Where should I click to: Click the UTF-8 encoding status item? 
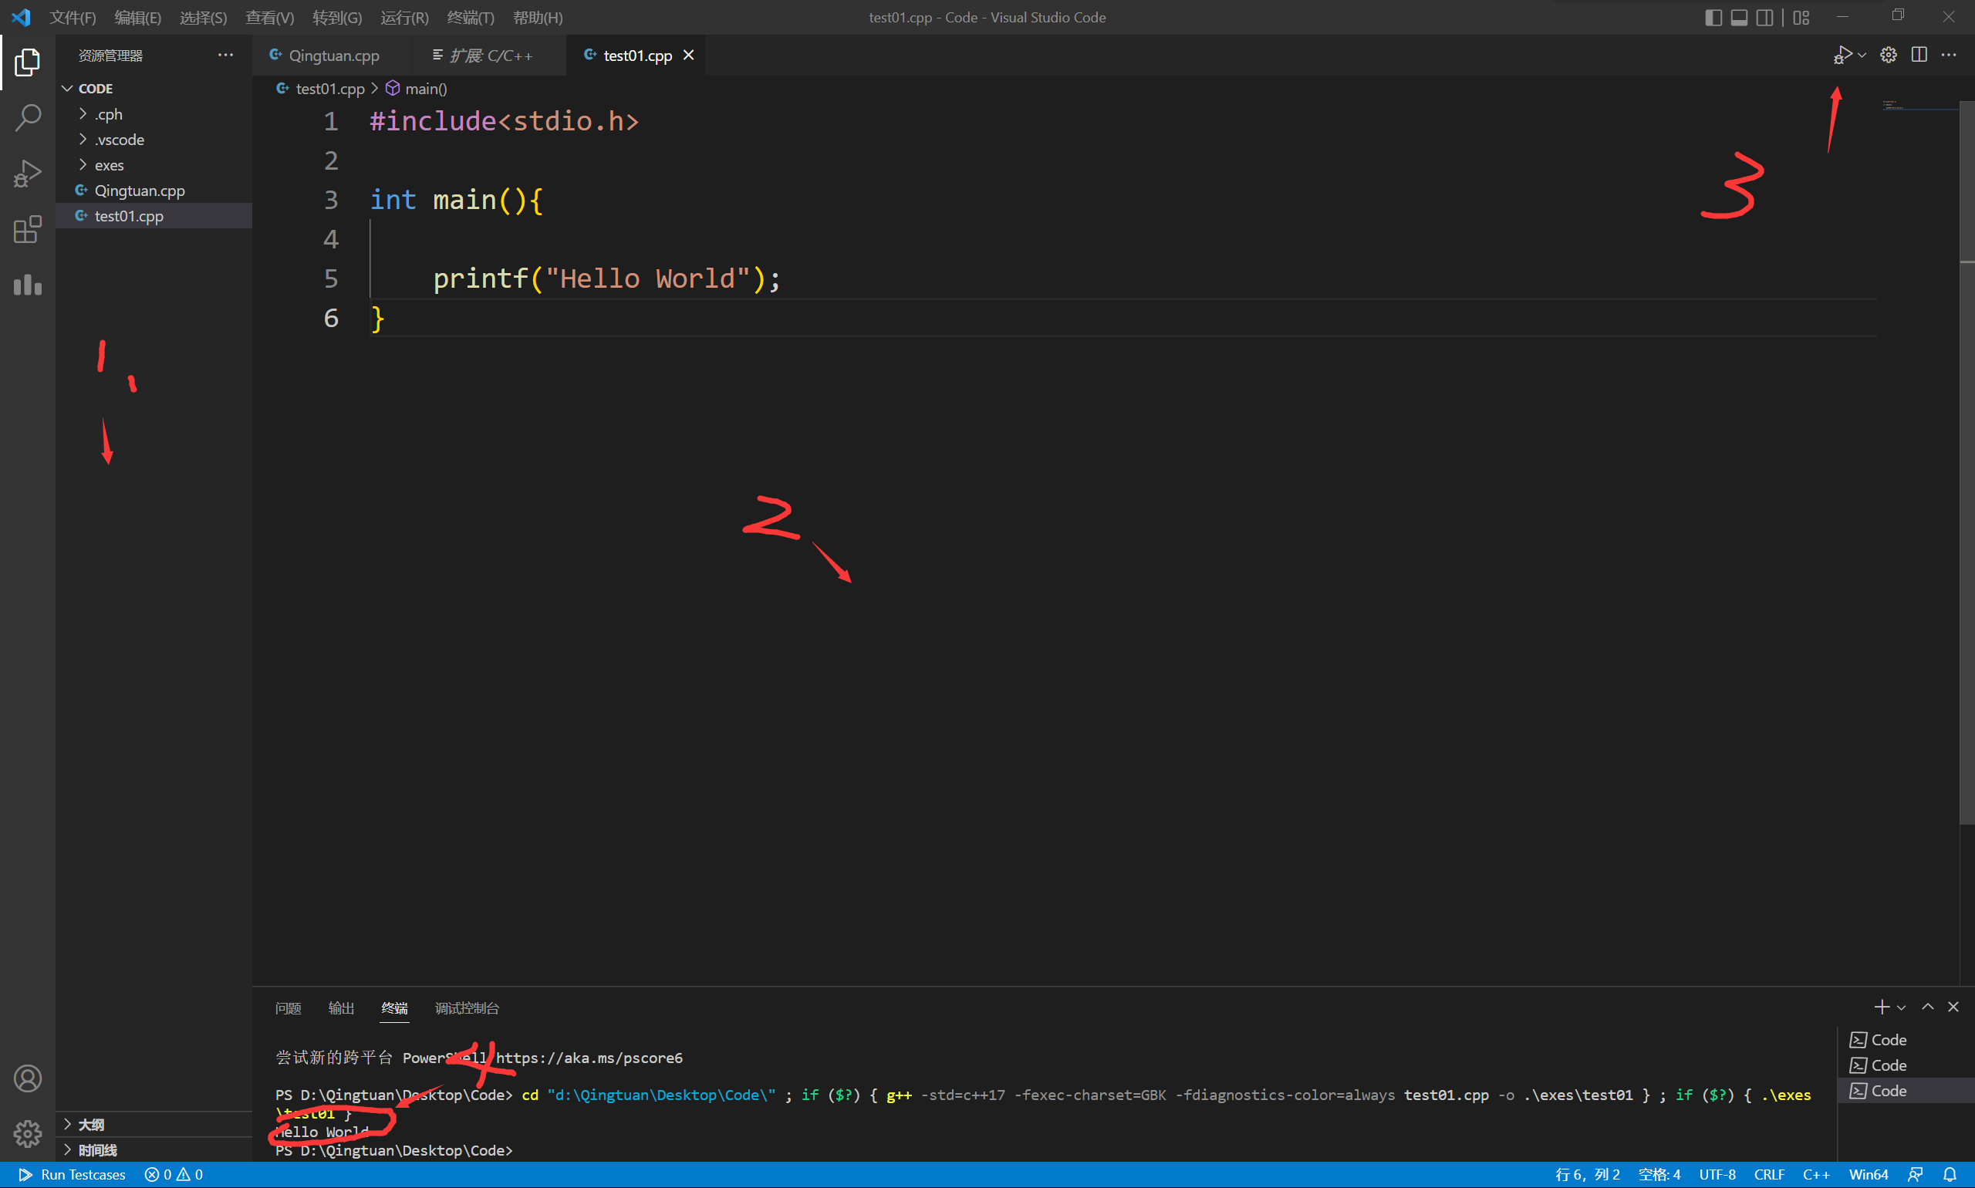(x=1717, y=1174)
